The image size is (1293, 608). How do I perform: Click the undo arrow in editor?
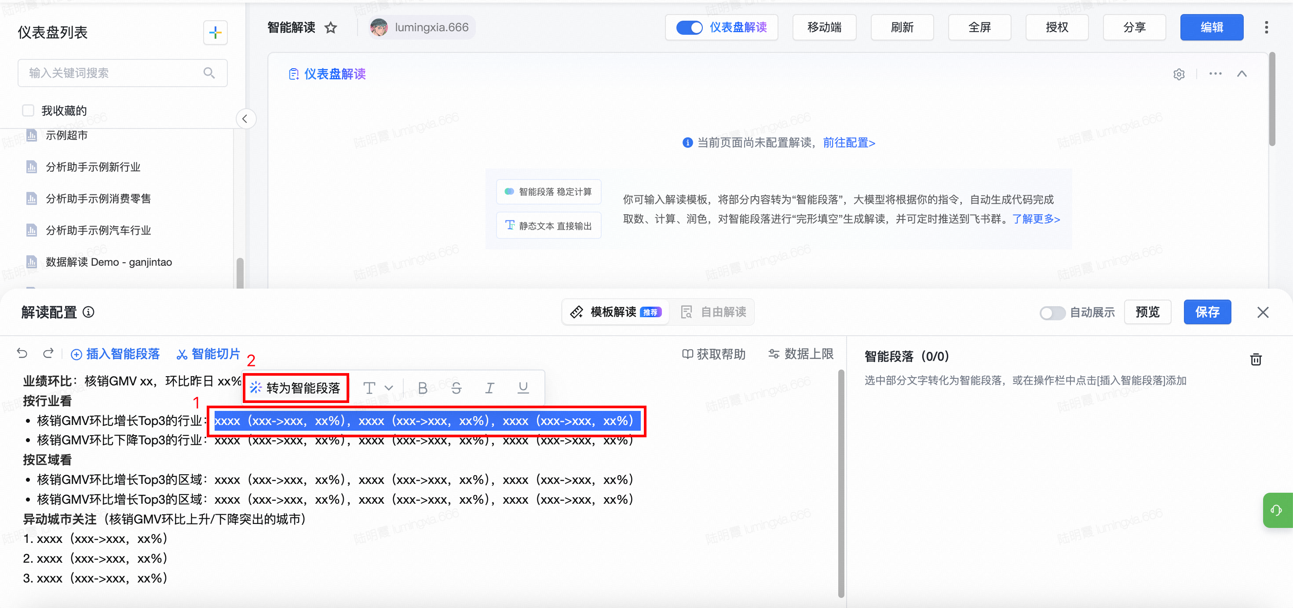point(22,353)
